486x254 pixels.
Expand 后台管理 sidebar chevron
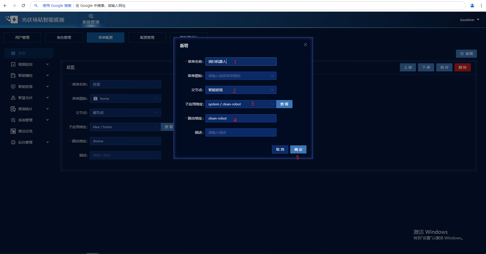(47, 142)
